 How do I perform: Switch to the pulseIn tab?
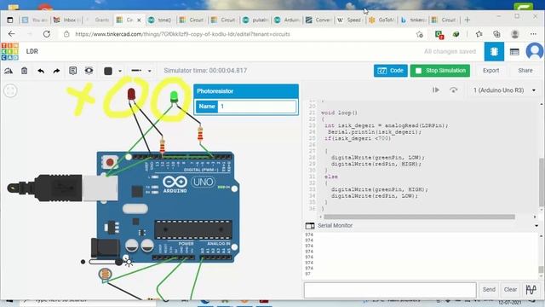255,20
